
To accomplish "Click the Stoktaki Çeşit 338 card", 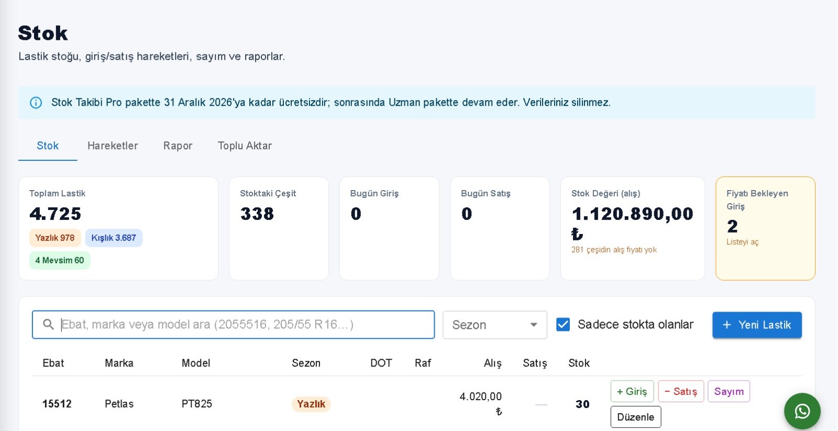I will pyautogui.click(x=279, y=228).
